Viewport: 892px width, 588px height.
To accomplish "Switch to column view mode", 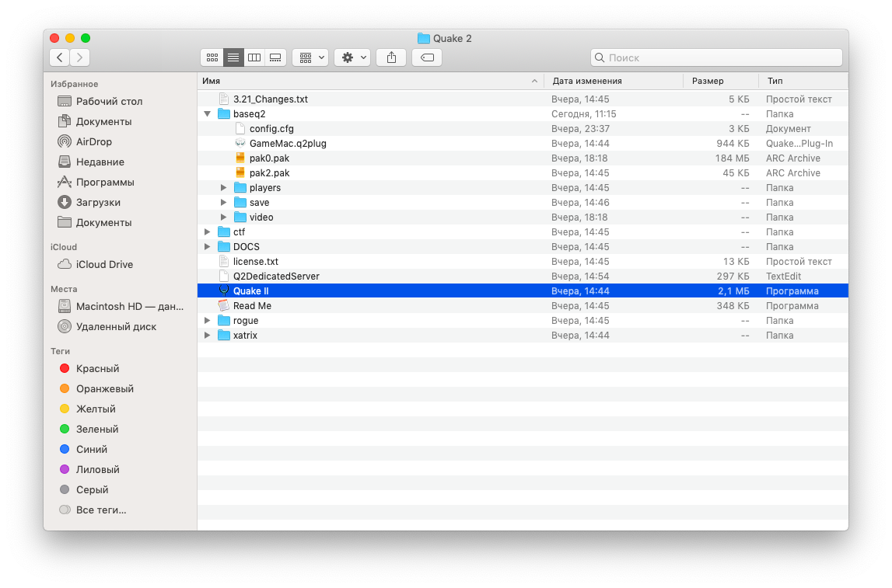I will [x=254, y=57].
